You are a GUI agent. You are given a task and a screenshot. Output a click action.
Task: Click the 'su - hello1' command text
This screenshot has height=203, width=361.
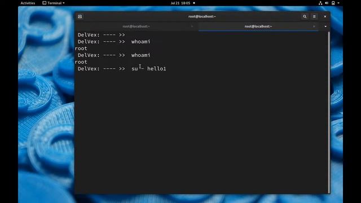pyautogui.click(x=149, y=69)
